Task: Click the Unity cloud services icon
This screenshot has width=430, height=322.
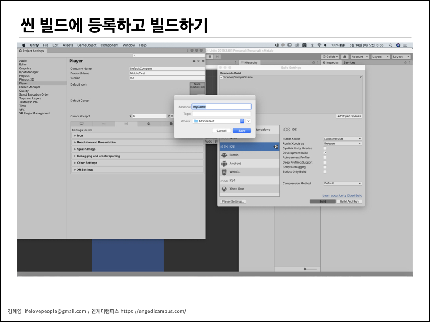Action: point(345,57)
